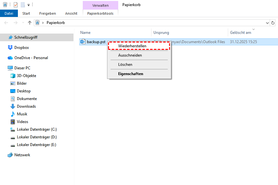
Task: Click the refresh icon by address bar
Action: 273,23
